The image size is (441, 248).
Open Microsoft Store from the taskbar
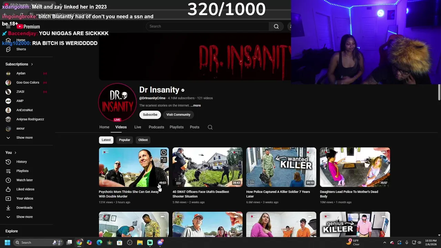coord(120,242)
